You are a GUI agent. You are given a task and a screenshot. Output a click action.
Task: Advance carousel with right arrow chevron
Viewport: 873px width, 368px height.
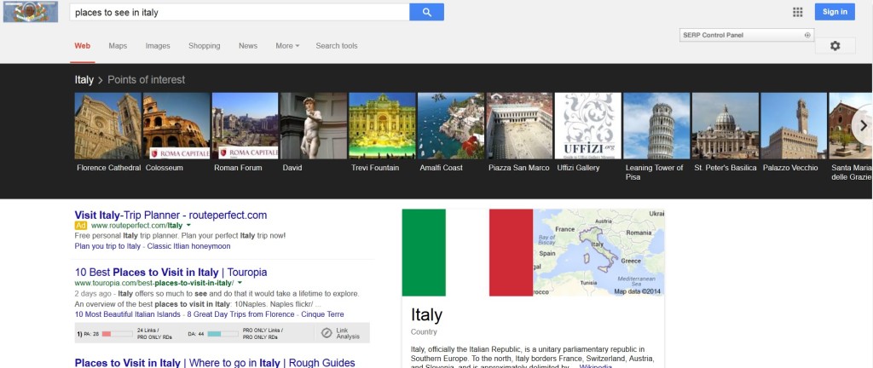[x=864, y=125]
